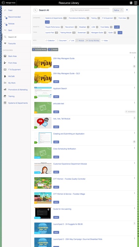Open Applicant Search resource title
The width and height of the screenshot is (139, 247).
tap(60, 89)
